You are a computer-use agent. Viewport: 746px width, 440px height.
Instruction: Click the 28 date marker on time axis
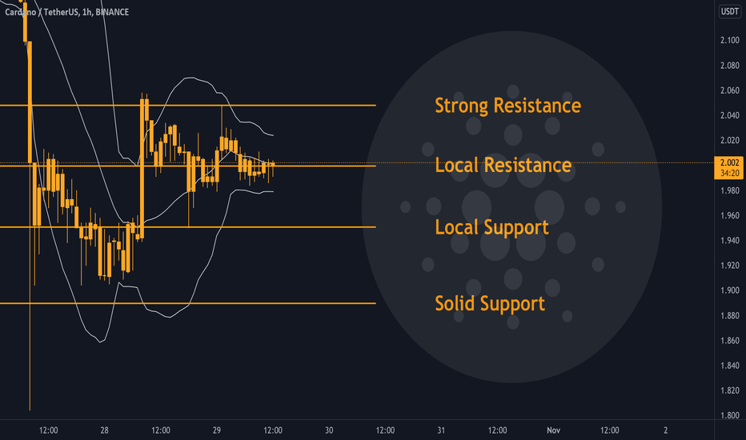[x=104, y=430]
